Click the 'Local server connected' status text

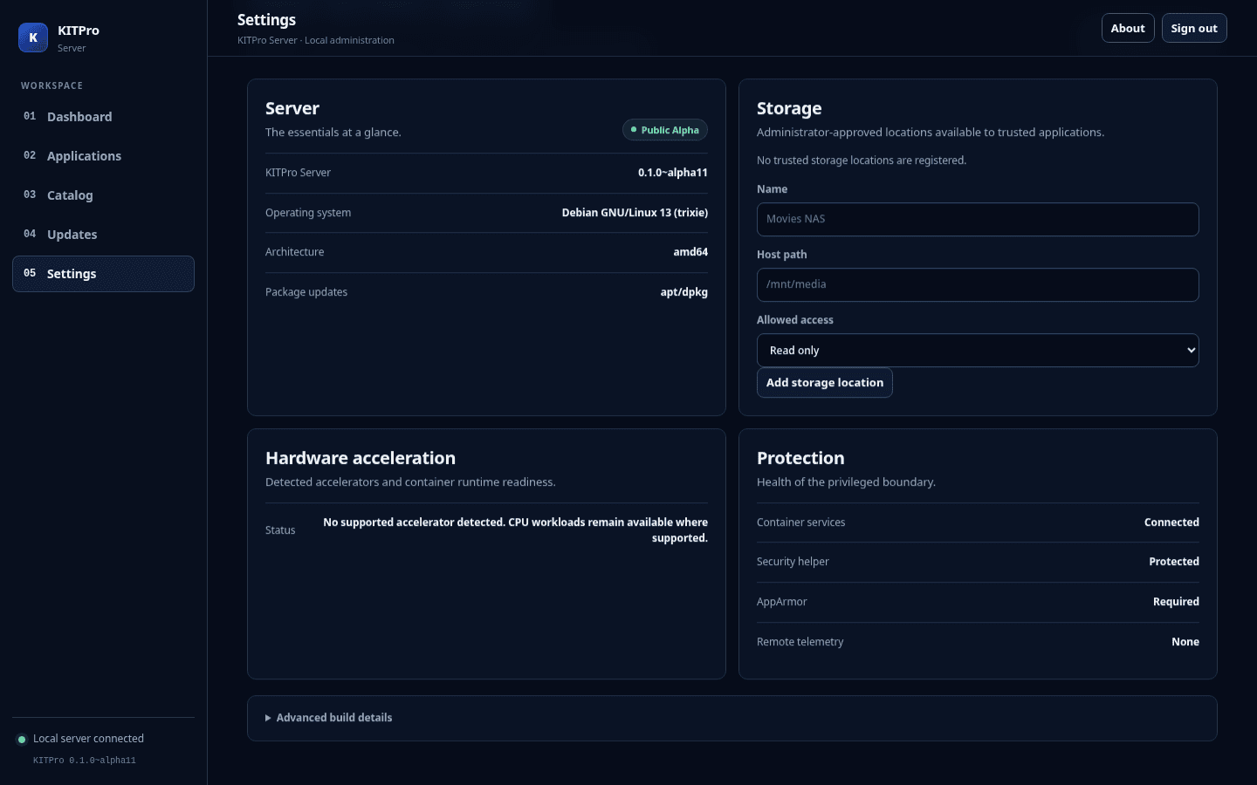pyautogui.click(x=88, y=739)
